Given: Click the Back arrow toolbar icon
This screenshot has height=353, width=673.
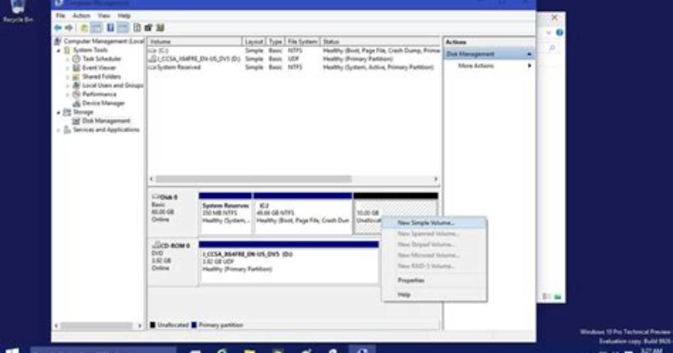Looking at the screenshot, I should 58,28.
